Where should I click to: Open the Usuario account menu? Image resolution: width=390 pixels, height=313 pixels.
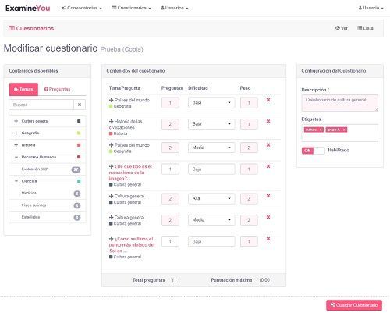point(370,8)
